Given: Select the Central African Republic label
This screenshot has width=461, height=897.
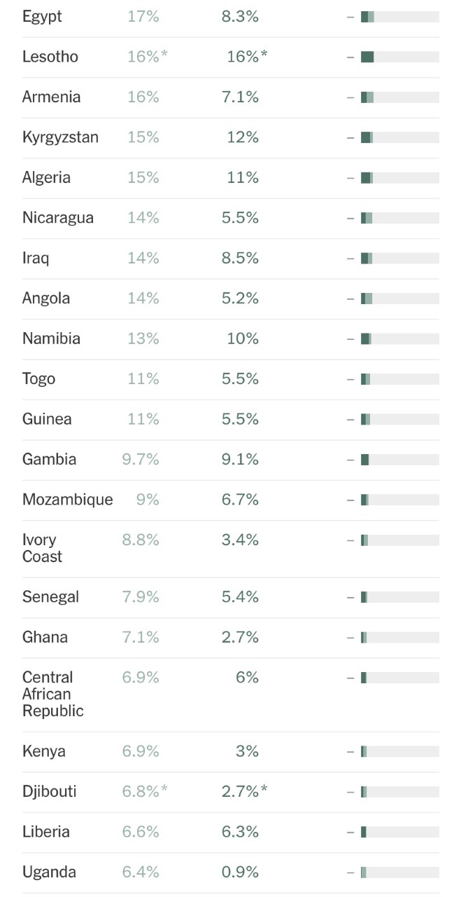Looking at the screenshot, I should pos(53,694).
